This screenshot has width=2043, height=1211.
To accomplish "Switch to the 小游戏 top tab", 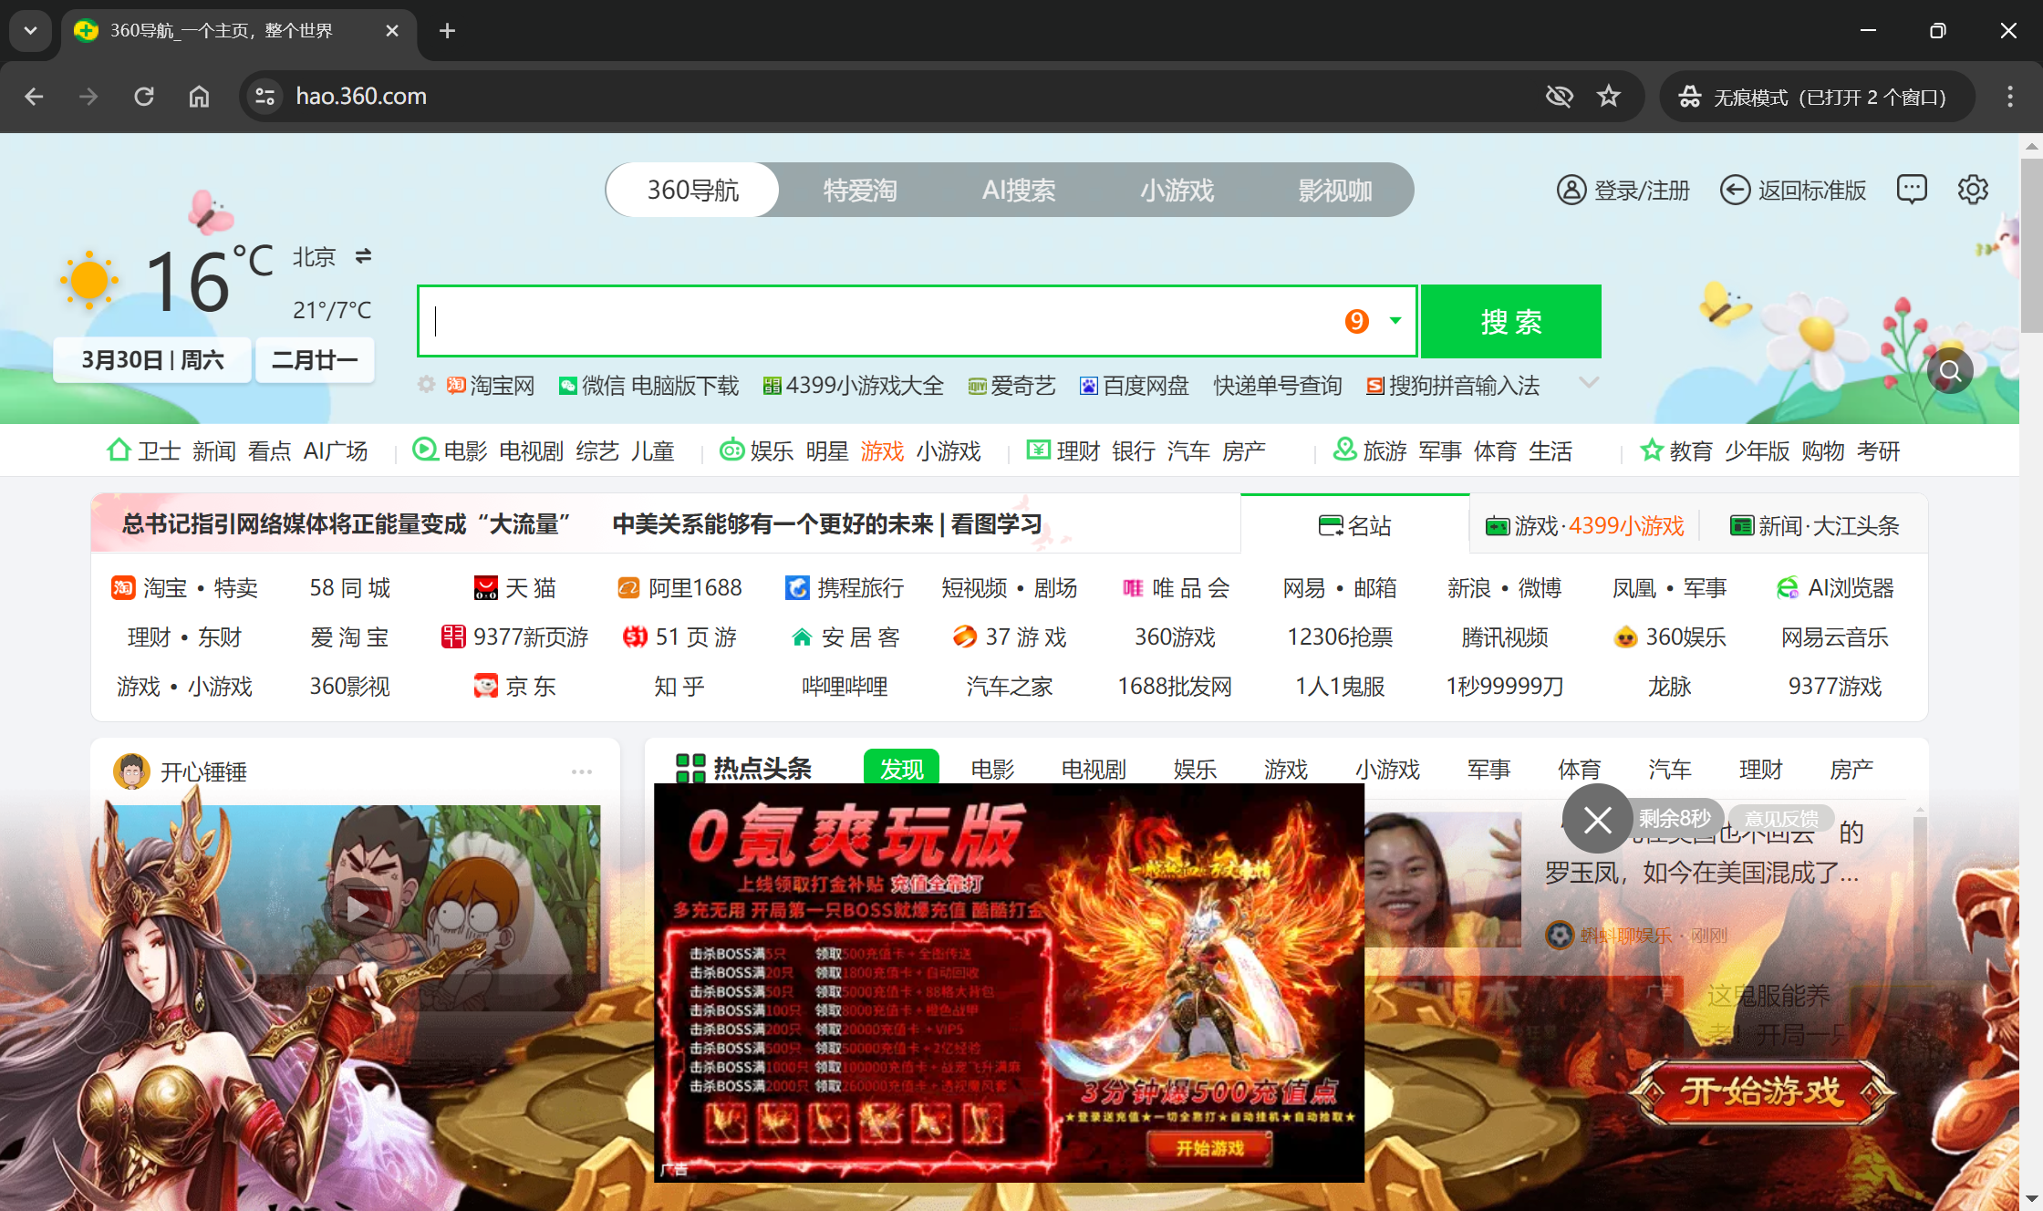I will tap(1177, 190).
